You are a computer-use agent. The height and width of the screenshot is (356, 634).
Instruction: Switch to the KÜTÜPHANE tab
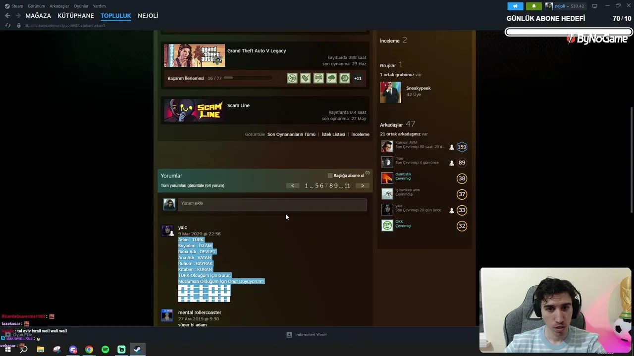point(76,16)
